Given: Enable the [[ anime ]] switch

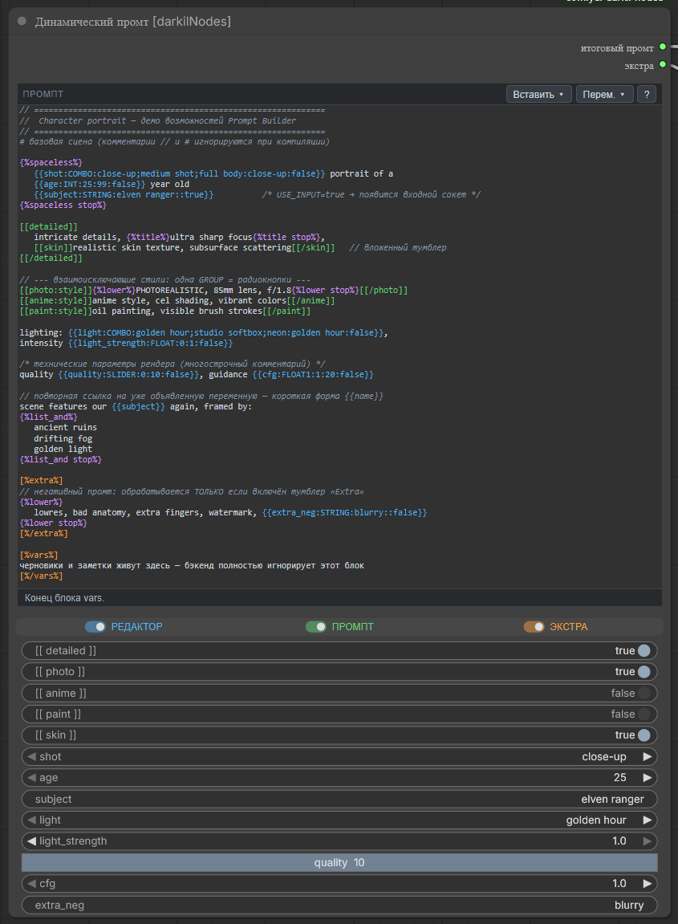Looking at the screenshot, I should pyautogui.click(x=339, y=693).
